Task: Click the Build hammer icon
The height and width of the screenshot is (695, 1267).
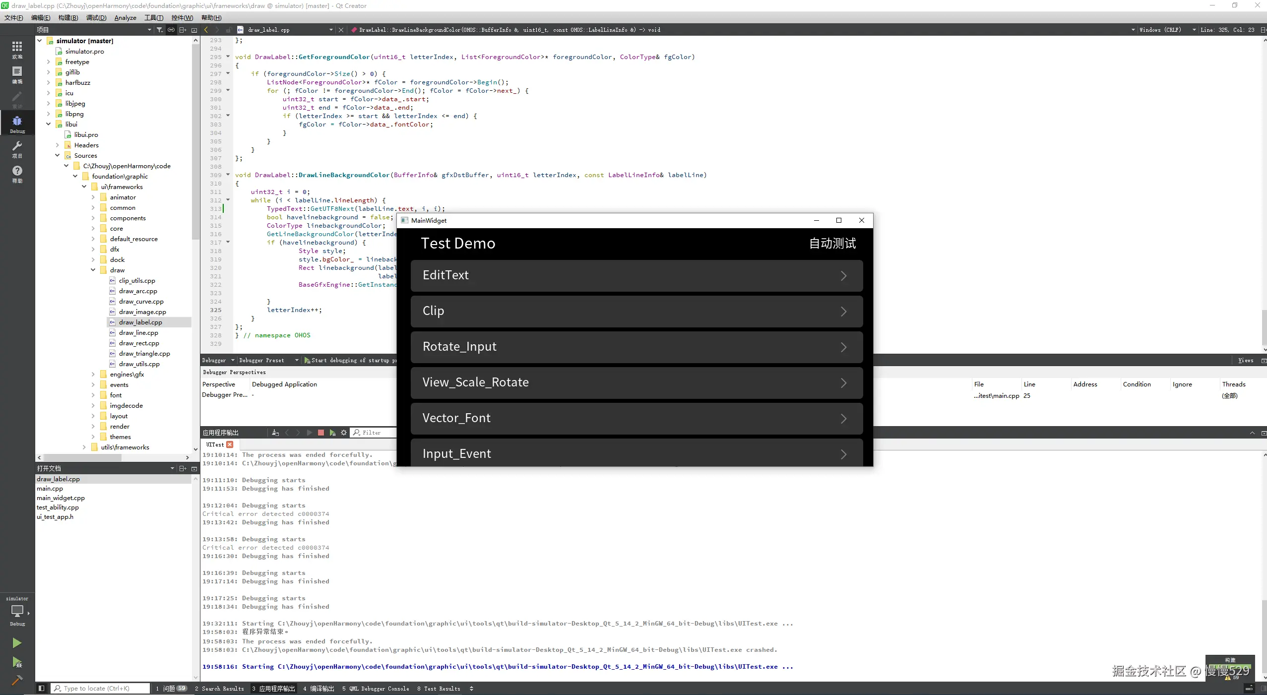Action: pyautogui.click(x=17, y=680)
